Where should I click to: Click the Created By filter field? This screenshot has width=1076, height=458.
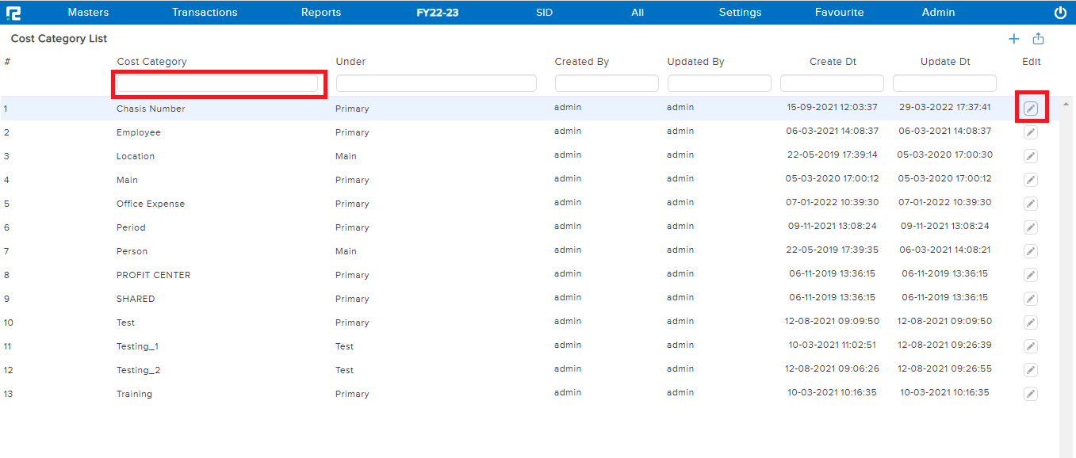[606, 82]
